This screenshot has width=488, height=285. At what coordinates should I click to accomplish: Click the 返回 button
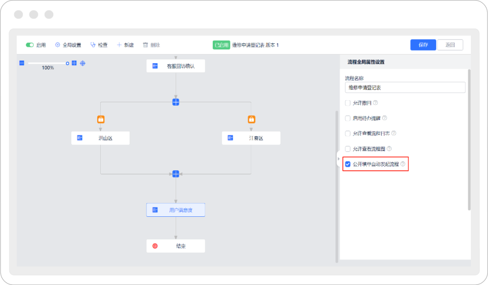coord(450,45)
